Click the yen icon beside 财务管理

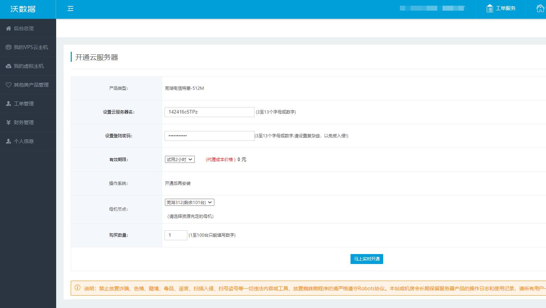(9, 122)
